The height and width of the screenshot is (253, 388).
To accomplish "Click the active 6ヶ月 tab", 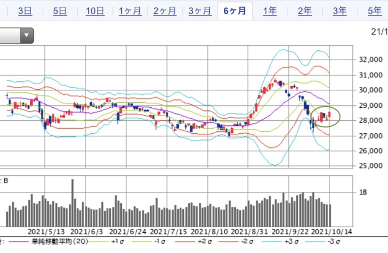I will (x=235, y=11).
